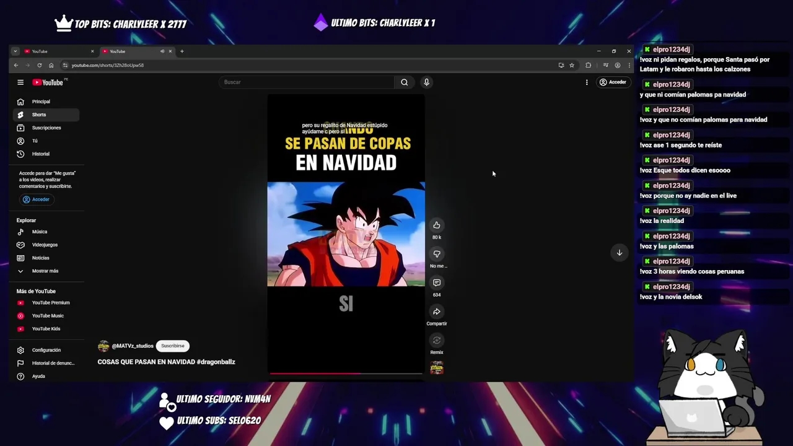Open the YouTube hamburger guide menu
Viewport: 793px width, 446px height.
tap(20, 82)
